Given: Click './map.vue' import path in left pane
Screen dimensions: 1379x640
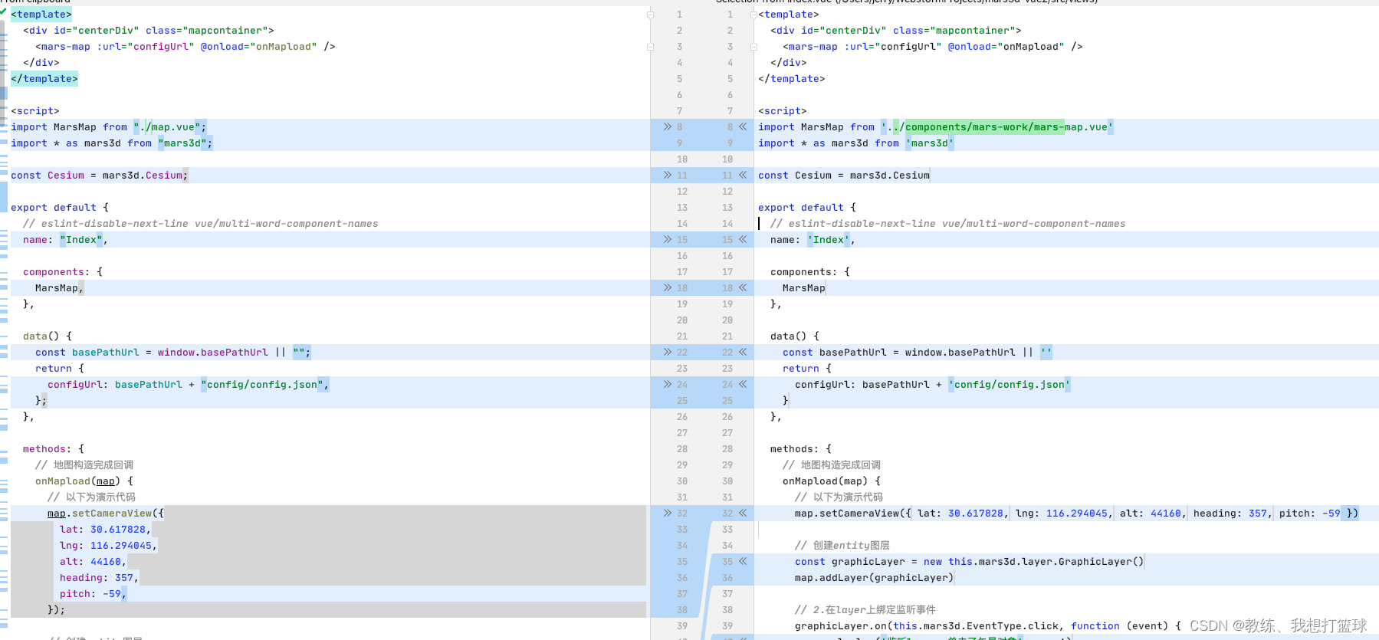Looking at the screenshot, I should click(167, 127).
